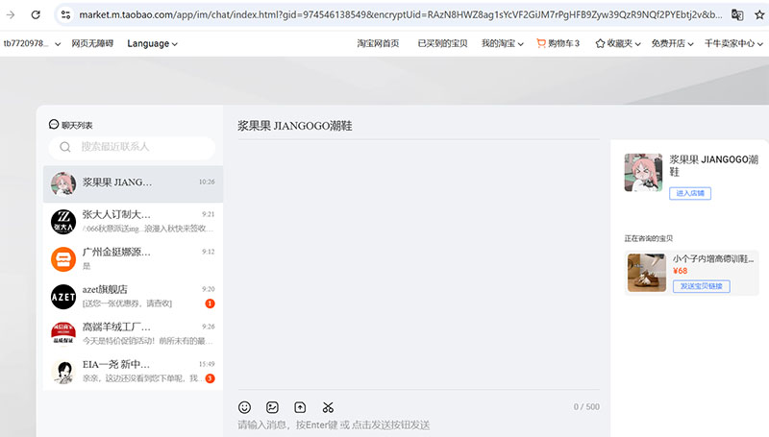Expand the 收藏夹 favorites dropdown

click(618, 43)
